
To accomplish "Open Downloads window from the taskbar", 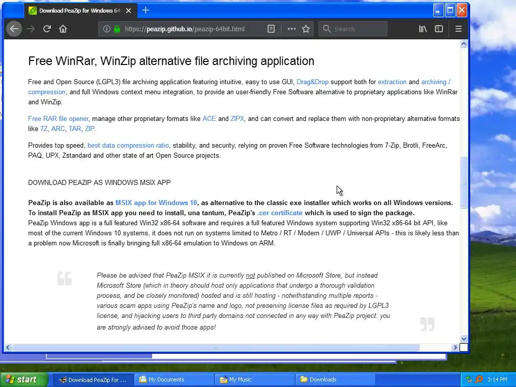I will point(336,380).
